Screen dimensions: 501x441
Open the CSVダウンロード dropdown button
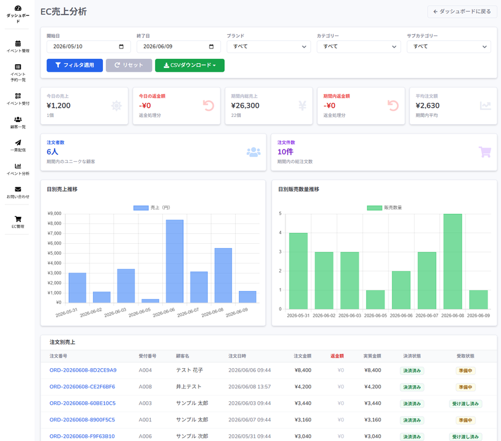190,65
